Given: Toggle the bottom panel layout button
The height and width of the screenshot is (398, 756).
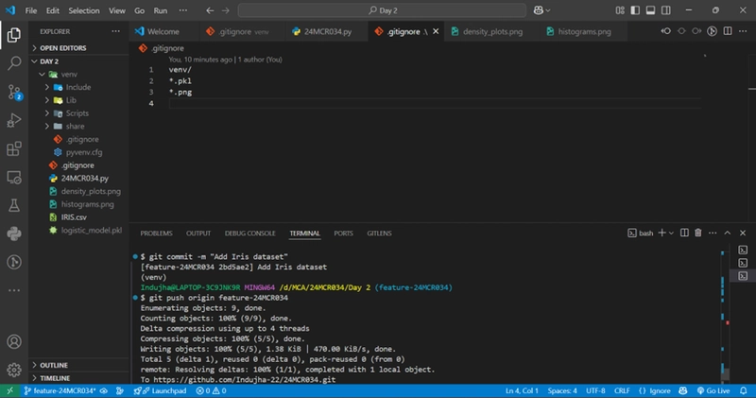Looking at the screenshot, I should click(650, 10).
